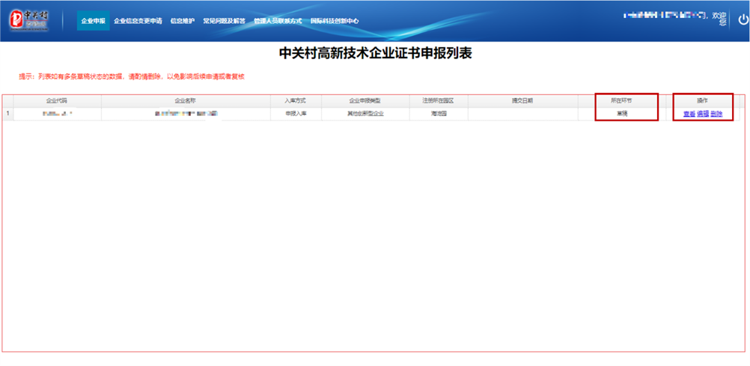Click the 所在环节 column header
750x366 pixels.
[x=622, y=101]
